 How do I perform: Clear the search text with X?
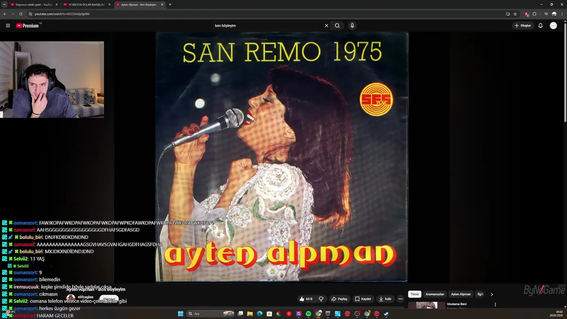(326, 26)
